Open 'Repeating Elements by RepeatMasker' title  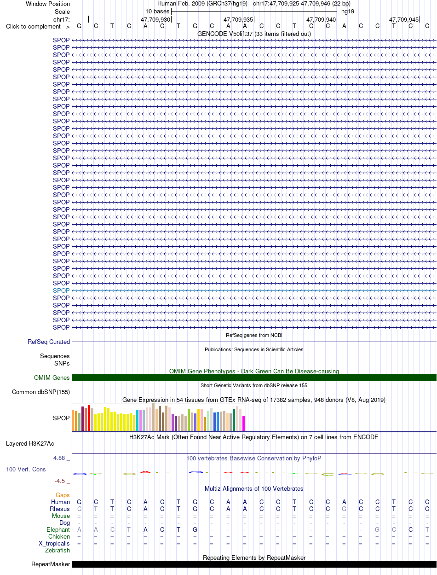click(x=254, y=558)
